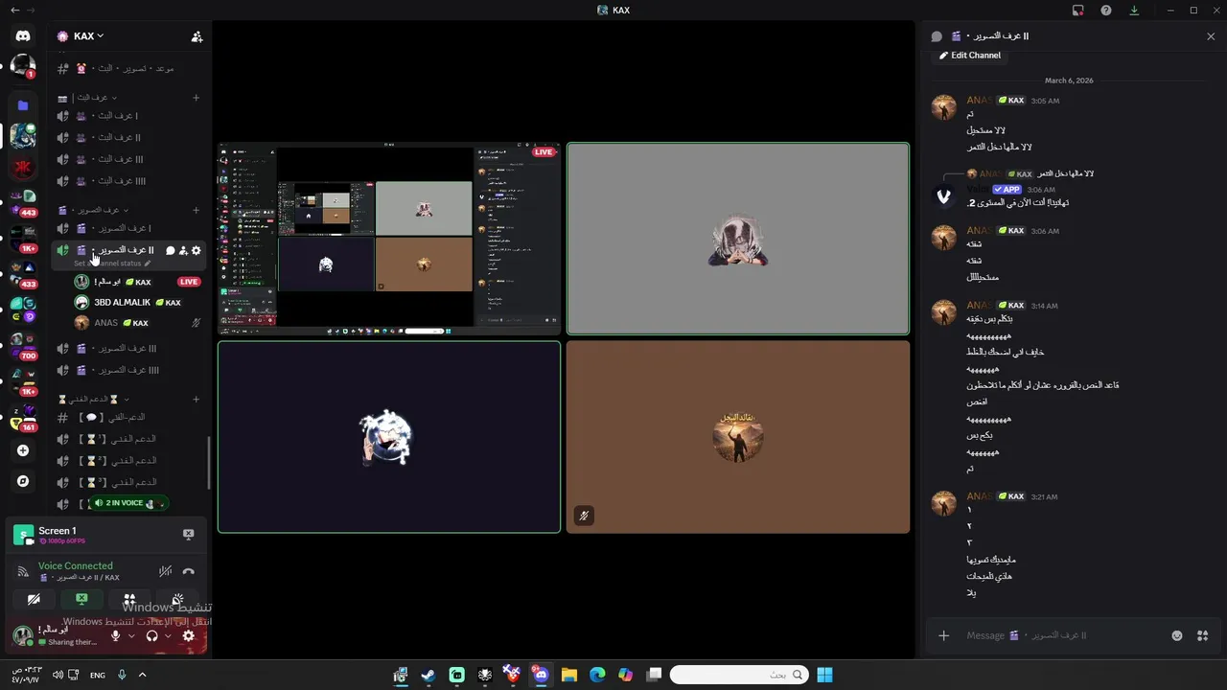Image resolution: width=1227 pixels, height=690 pixels.
Task: Open chat icon of active voice channel
Action: pos(170,250)
